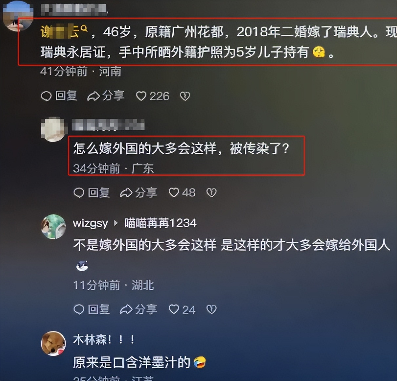Like the top comment with 226 likes
This screenshot has height=381, width=397.
(x=153, y=96)
